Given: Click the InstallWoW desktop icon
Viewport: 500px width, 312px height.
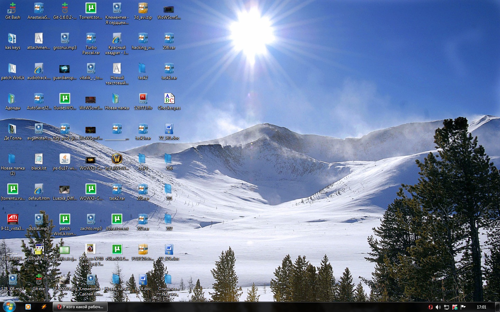Looking at the screenshot, I should 117,160.
